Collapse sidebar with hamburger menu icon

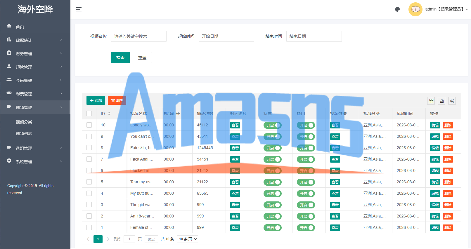[x=79, y=9]
